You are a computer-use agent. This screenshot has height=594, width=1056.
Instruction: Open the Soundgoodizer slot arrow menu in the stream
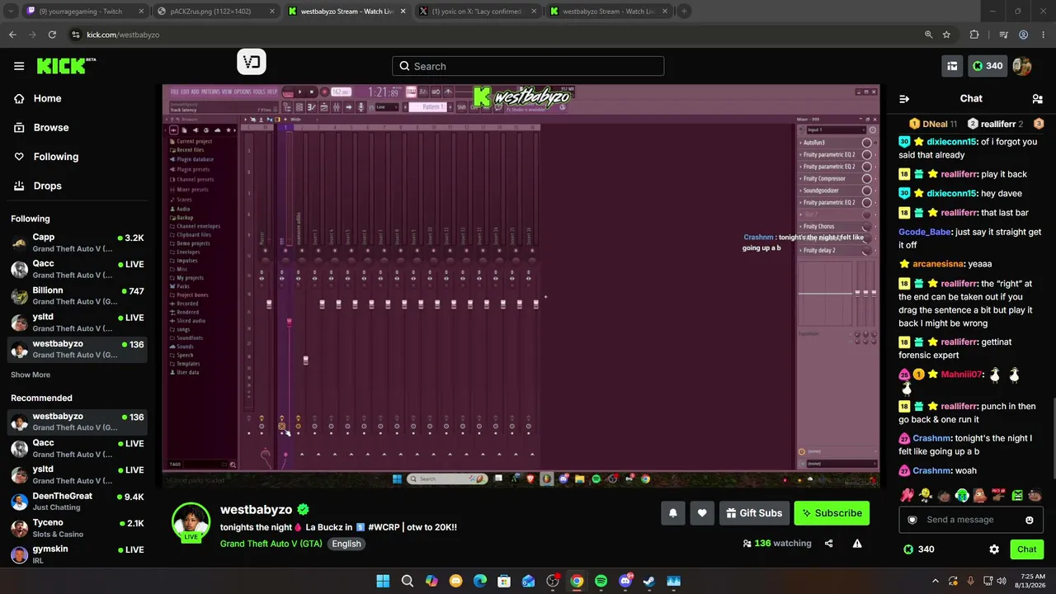800,191
